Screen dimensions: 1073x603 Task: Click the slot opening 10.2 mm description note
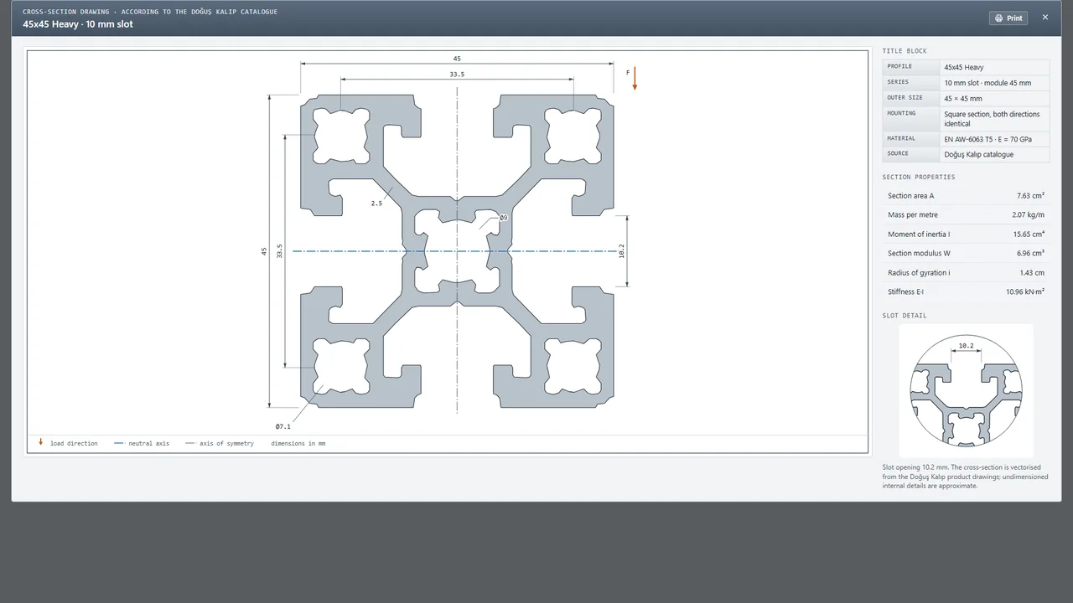[965, 477]
